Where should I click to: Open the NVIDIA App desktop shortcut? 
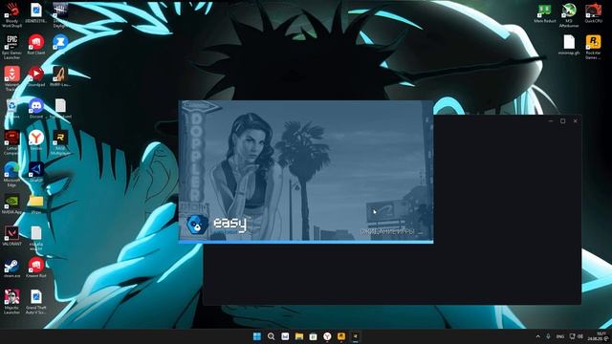point(11,204)
